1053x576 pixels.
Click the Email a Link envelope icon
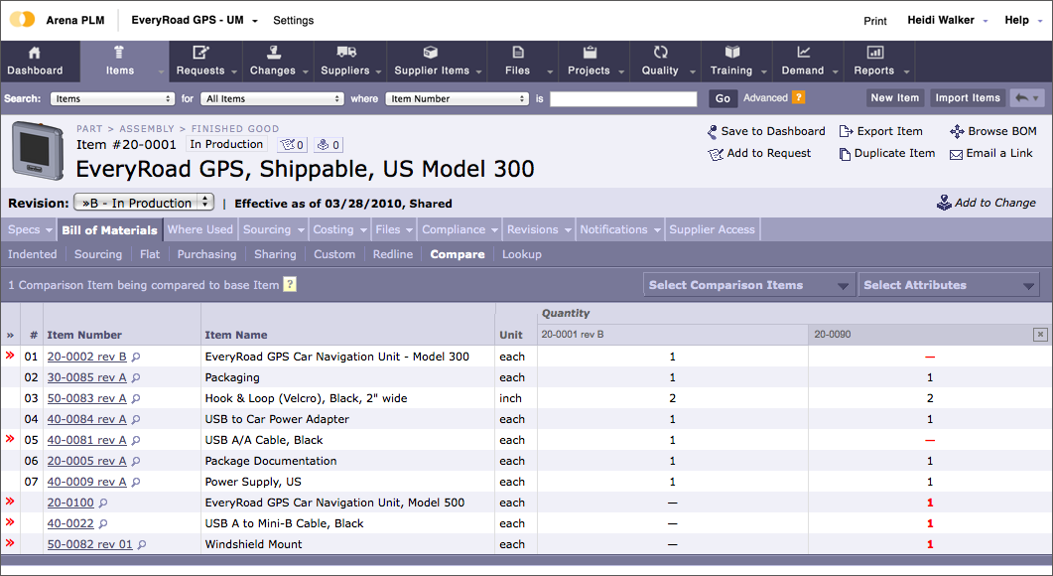click(x=957, y=155)
